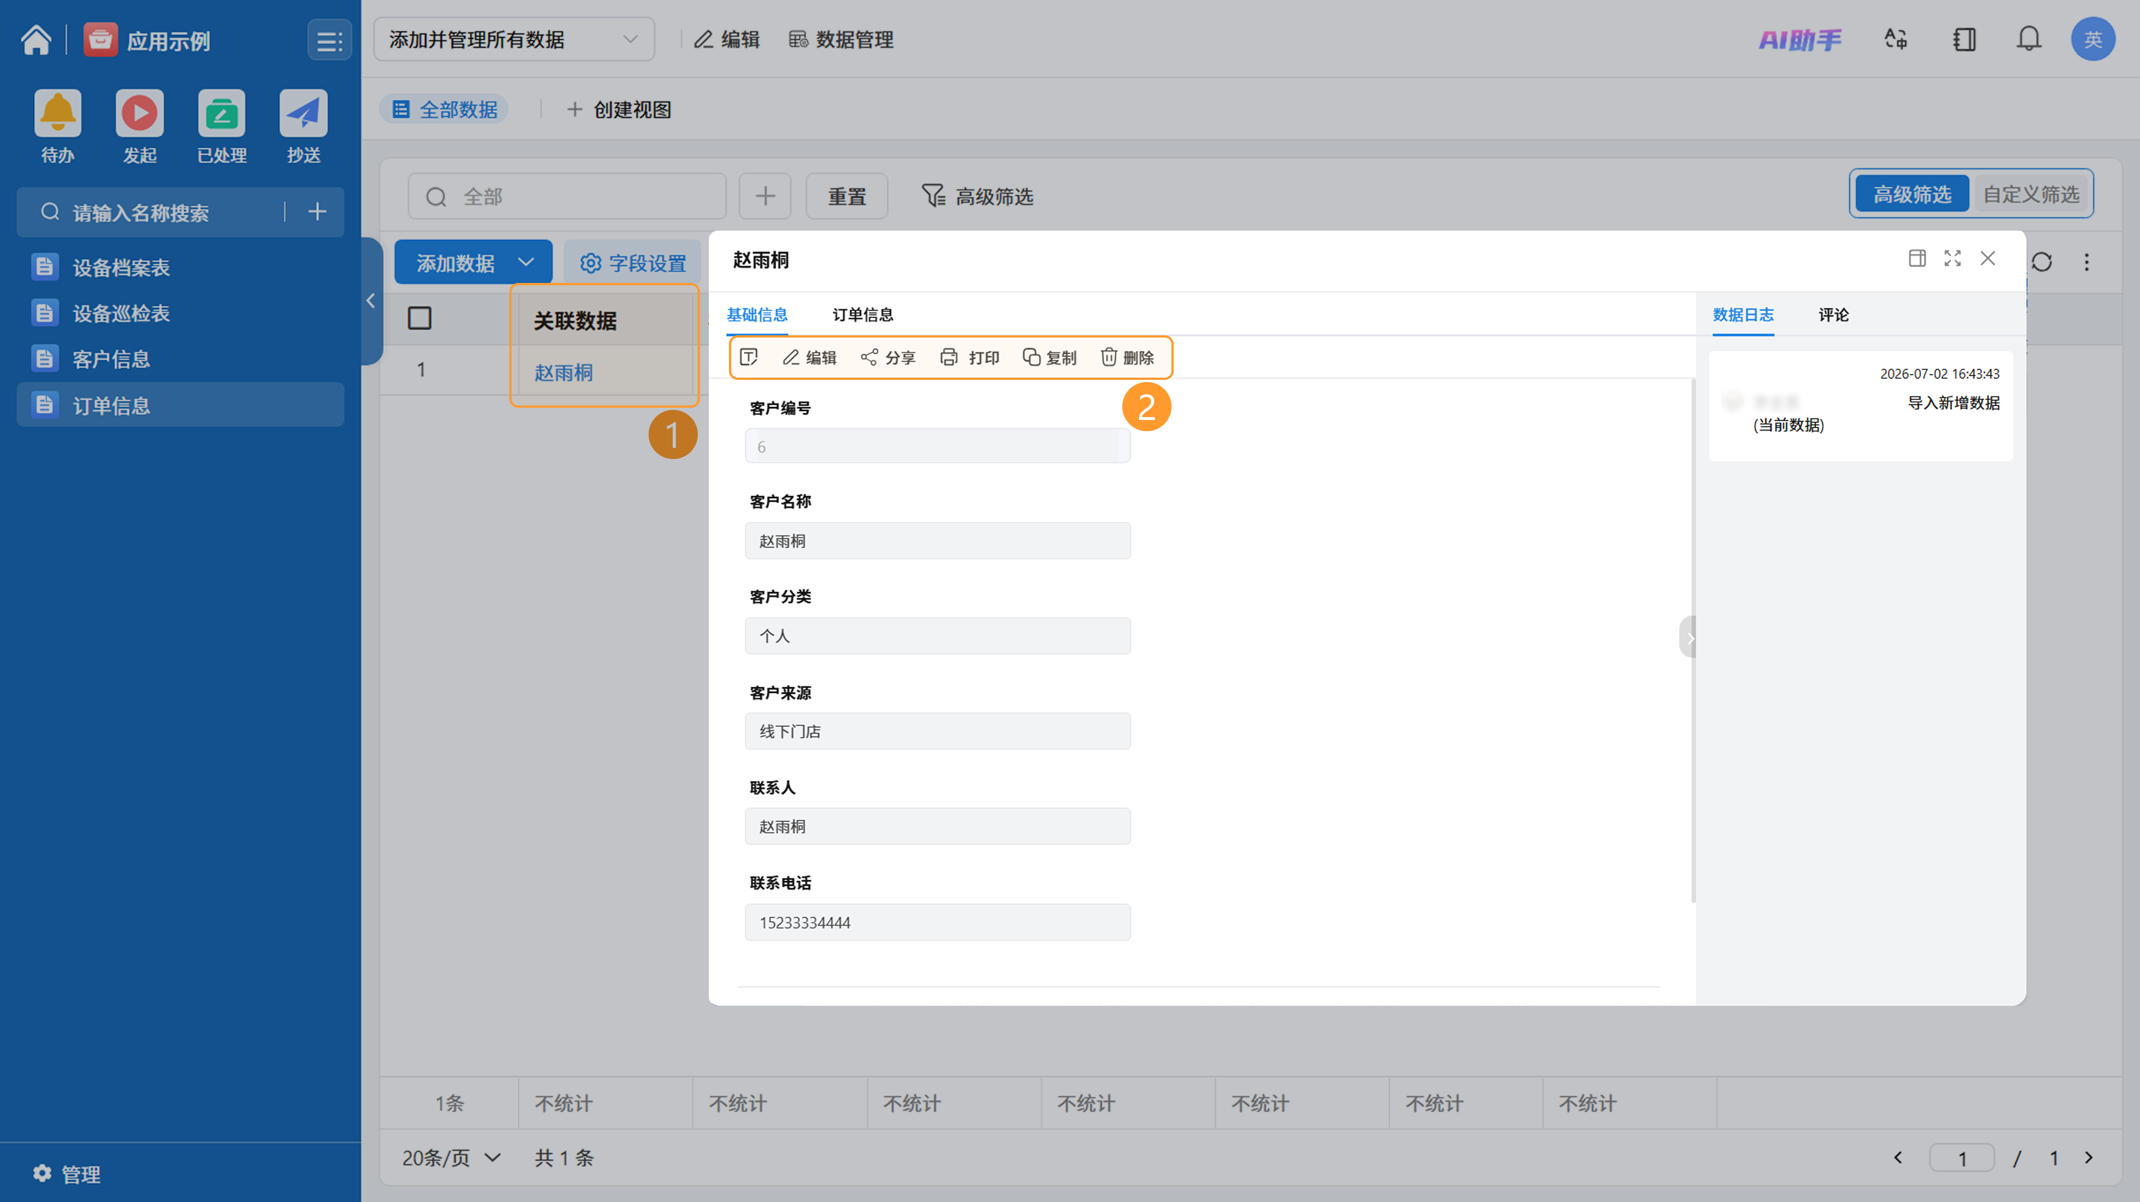Expand the 添加数据 dropdown arrow

526,262
